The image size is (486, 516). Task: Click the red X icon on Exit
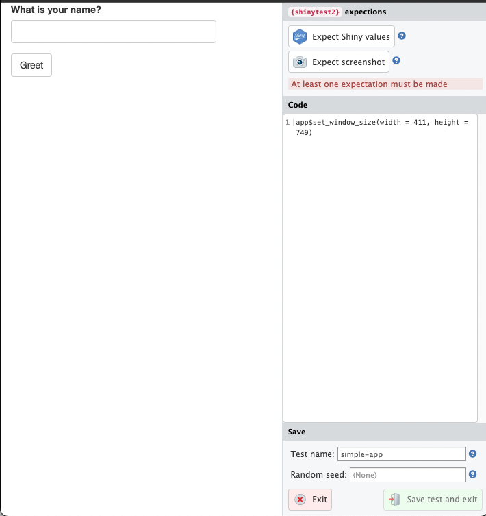(x=300, y=500)
